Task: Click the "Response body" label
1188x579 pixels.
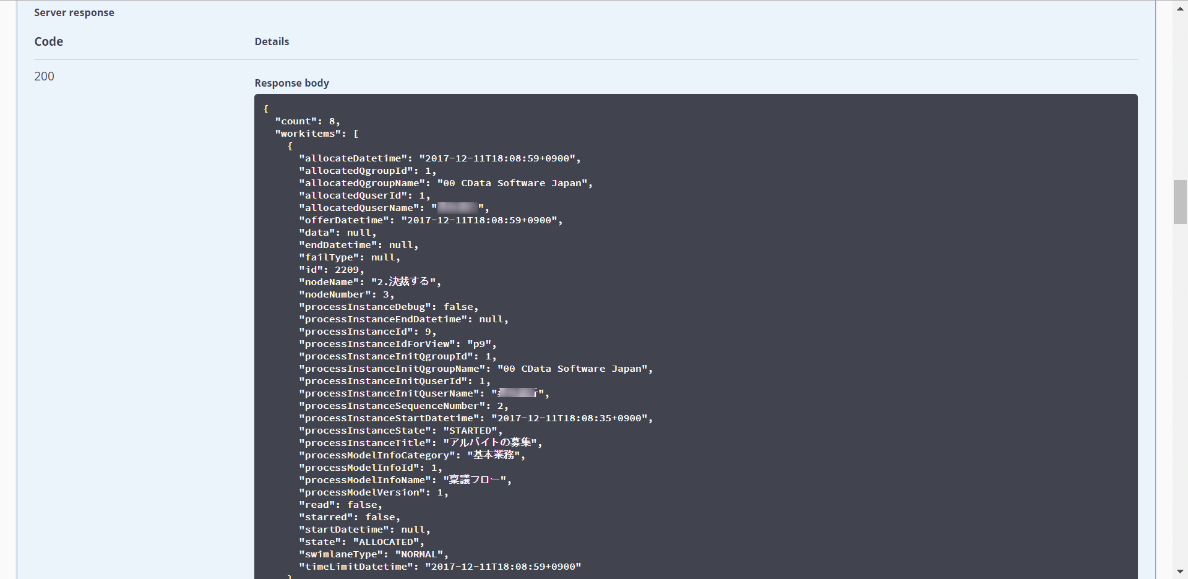Action: tap(291, 83)
